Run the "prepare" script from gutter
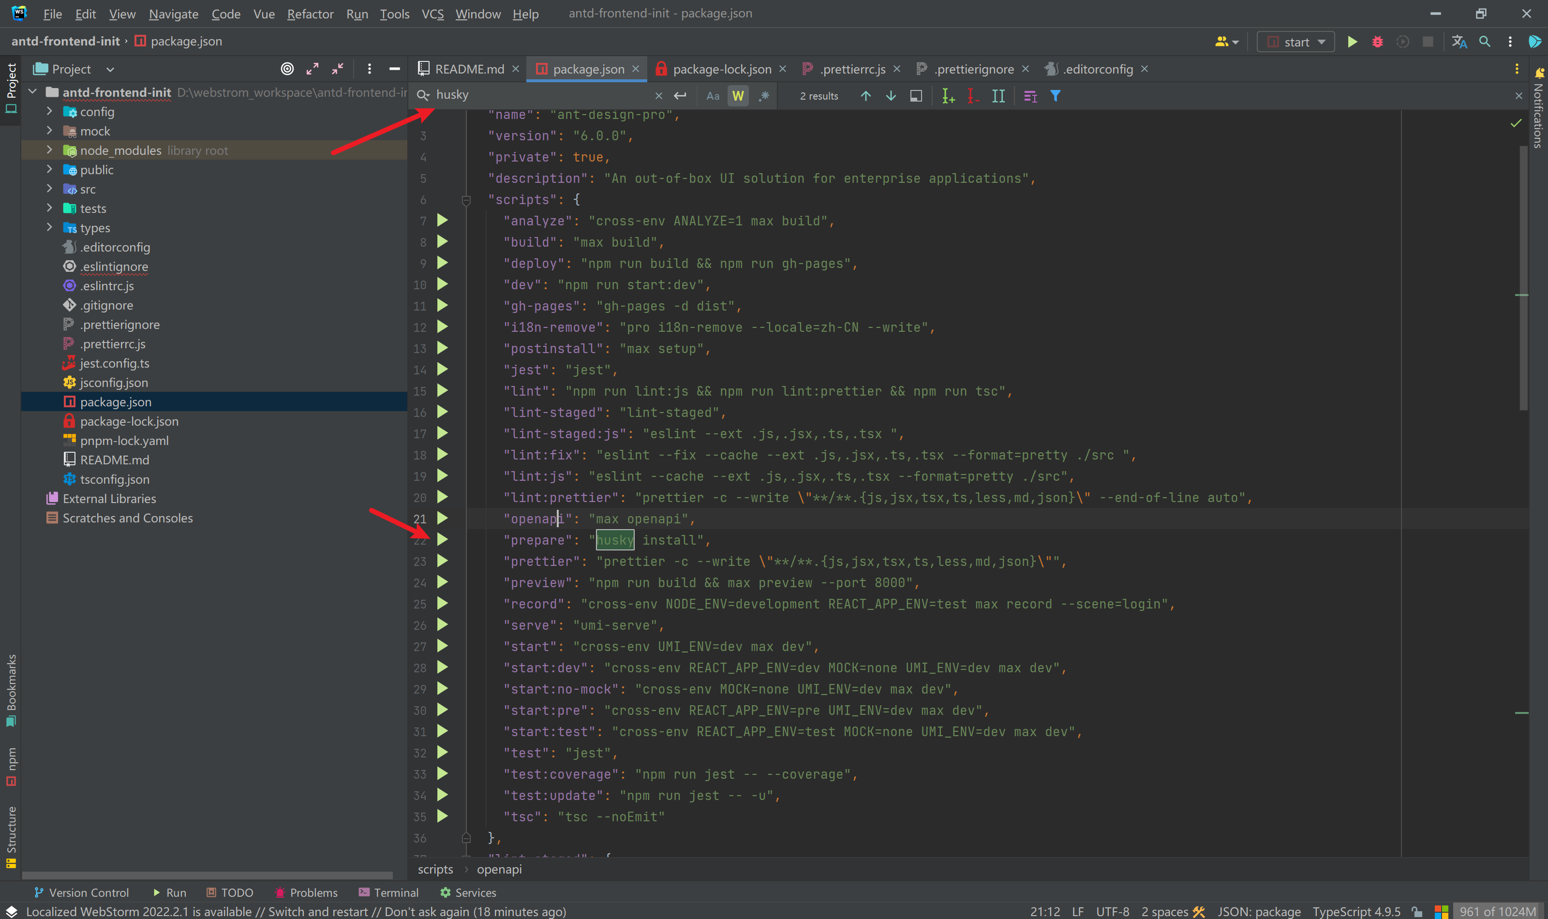The height and width of the screenshot is (919, 1548). [x=443, y=539]
